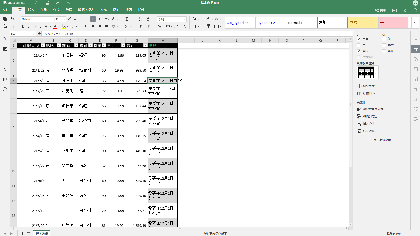Open the Calibri font name dropdown

tap(52, 19)
